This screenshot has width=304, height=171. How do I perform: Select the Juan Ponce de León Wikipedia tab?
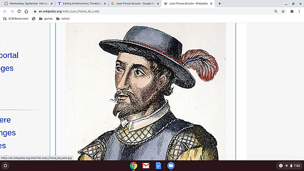188,3
